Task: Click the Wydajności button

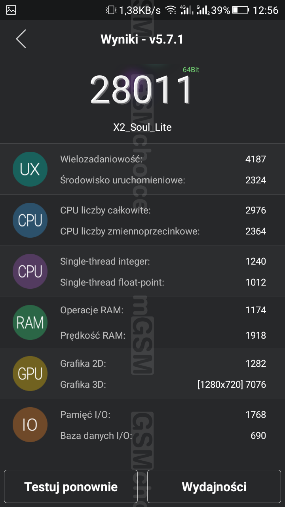Action: point(214,486)
